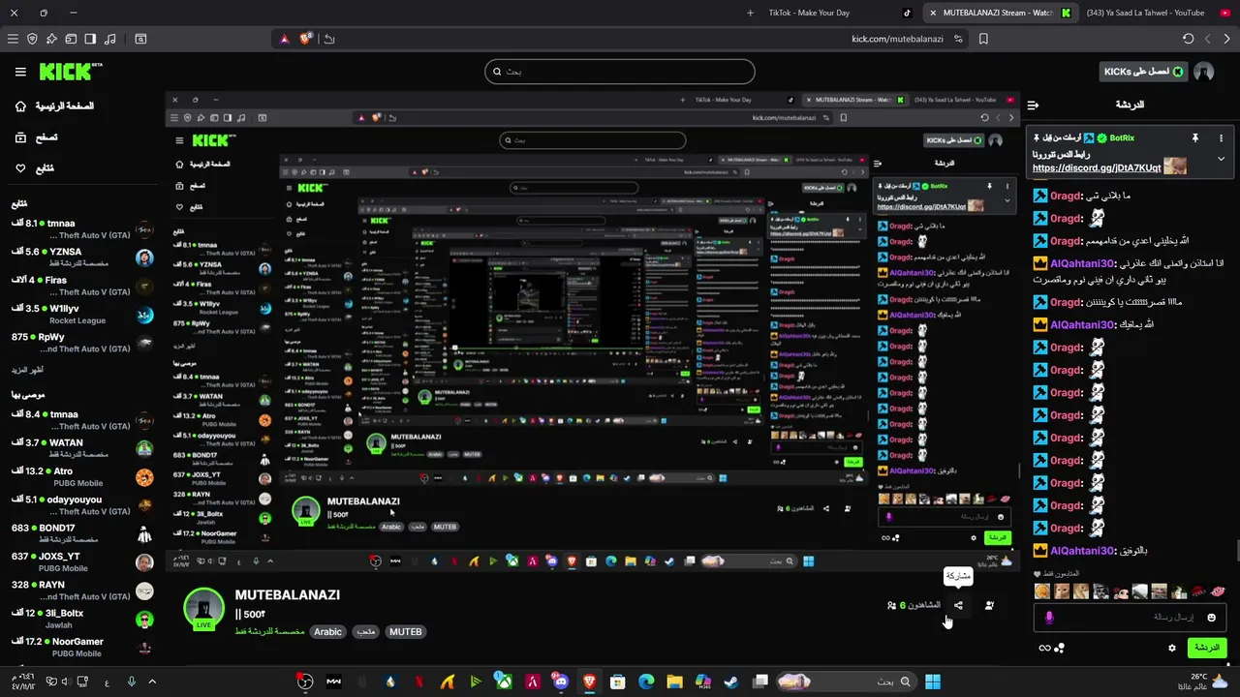Open the emoji picker in message box
Image resolution: width=1240 pixels, height=697 pixels.
click(x=1211, y=617)
